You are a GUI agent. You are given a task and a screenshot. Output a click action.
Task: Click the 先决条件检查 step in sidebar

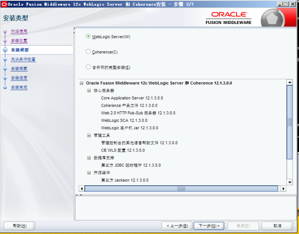(23, 59)
